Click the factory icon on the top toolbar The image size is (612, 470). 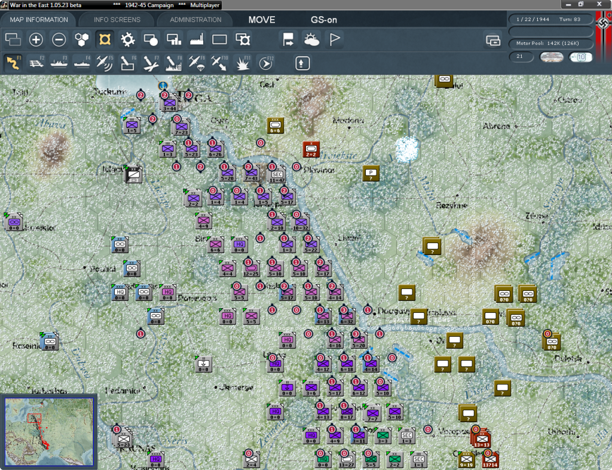click(197, 39)
